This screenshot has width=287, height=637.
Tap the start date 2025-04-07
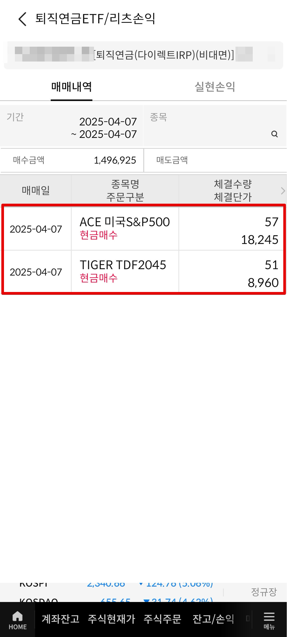pos(108,122)
